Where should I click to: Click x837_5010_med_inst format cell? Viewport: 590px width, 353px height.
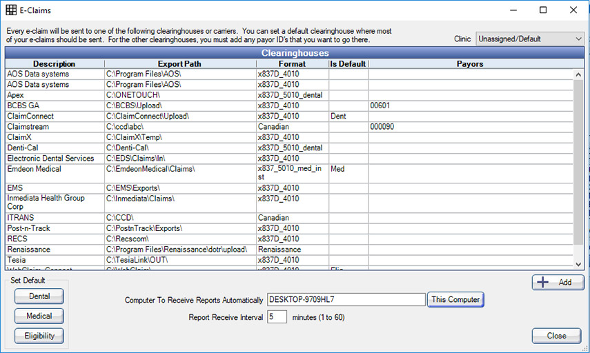[x=293, y=173]
